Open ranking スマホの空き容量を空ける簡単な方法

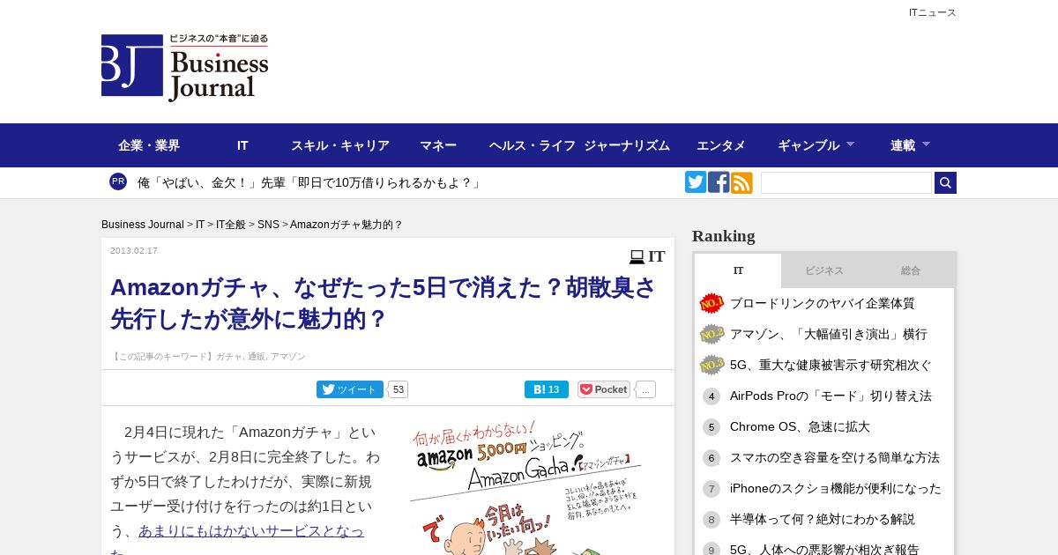pos(835,458)
